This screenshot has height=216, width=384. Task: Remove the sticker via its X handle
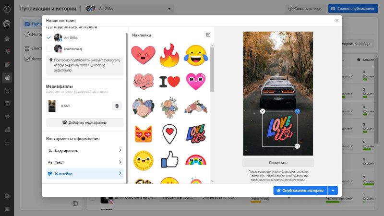point(262,111)
